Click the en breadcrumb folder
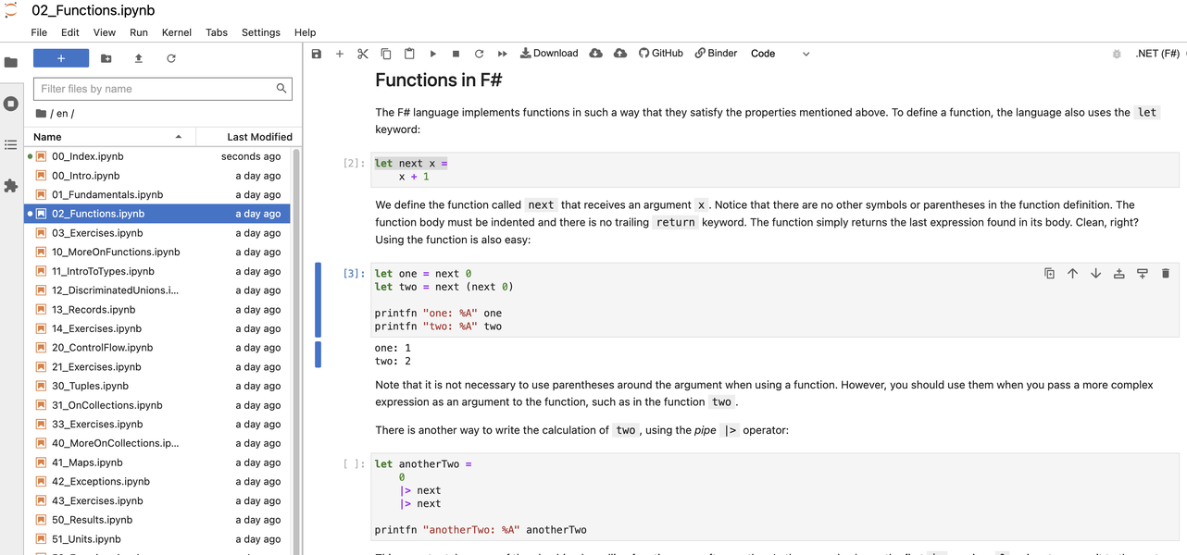Viewport: 1187px width, 555px height. click(62, 114)
